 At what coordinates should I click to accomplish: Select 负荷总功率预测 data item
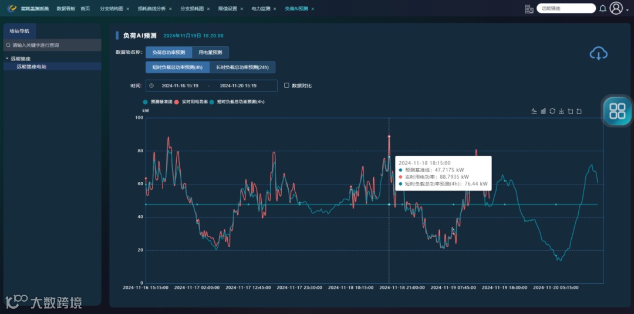(x=168, y=53)
